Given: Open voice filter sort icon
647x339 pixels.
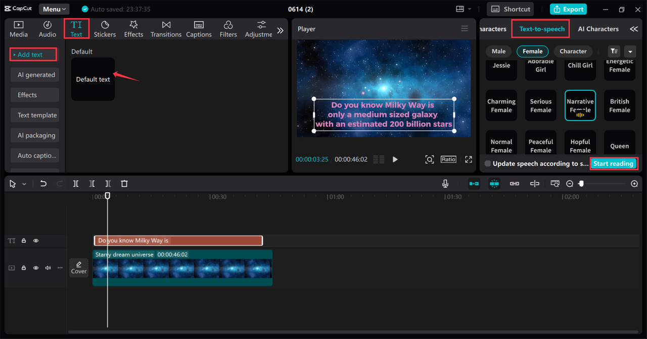Looking at the screenshot, I should coord(614,51).
